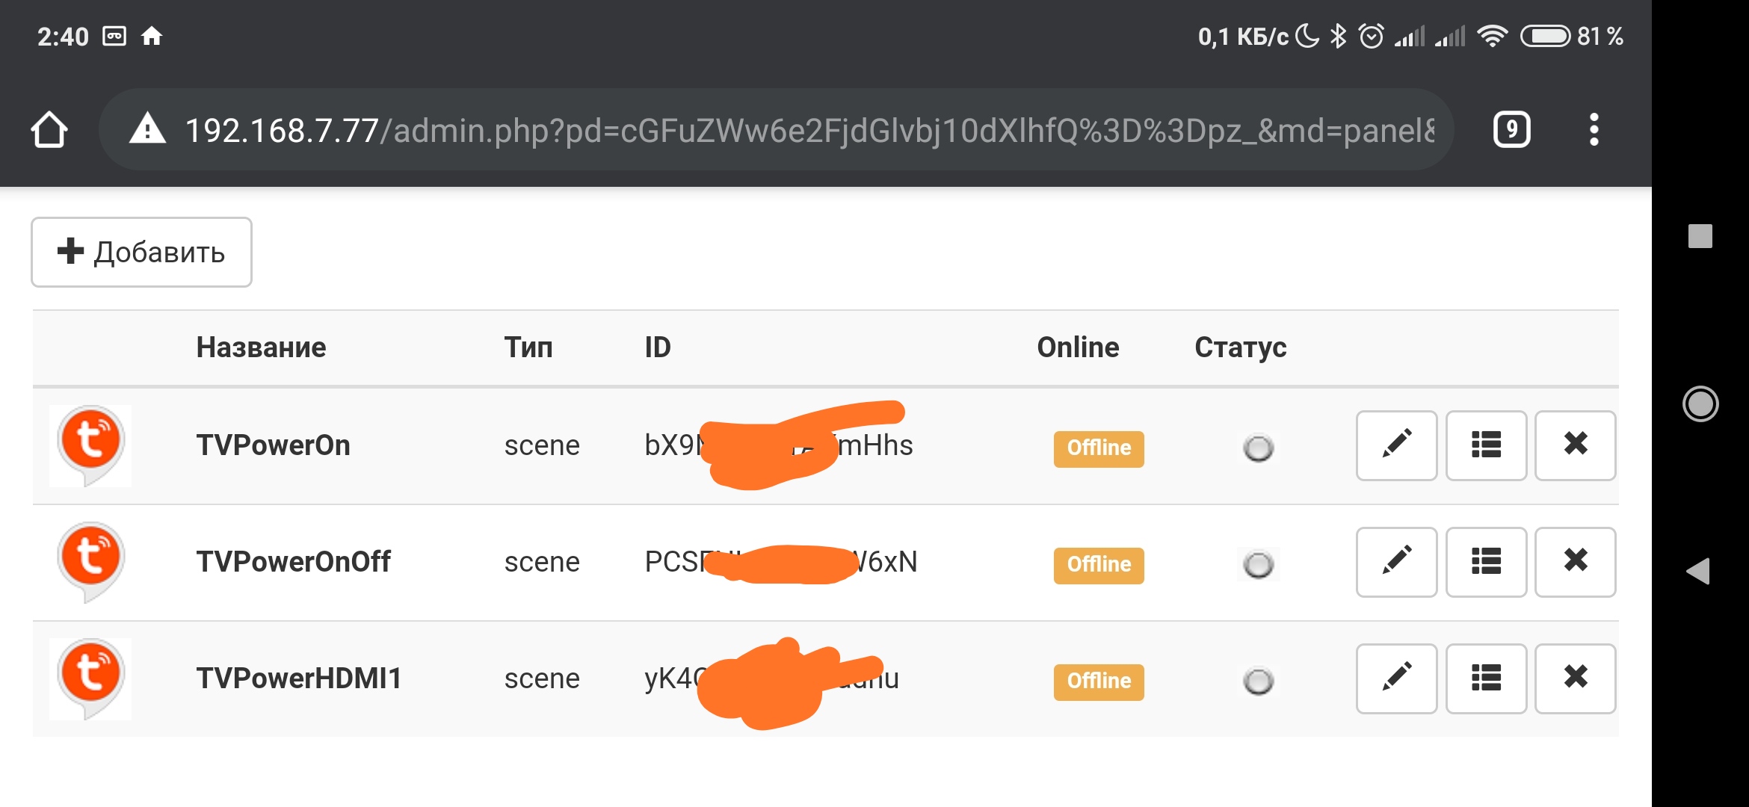Delete the TVPowerOnOff scene
This screenshot has width=1749, height=807.
(x=1575, y=562)
